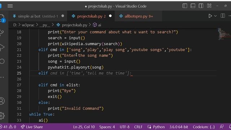Click the text print("Bye")

point(62,91)
